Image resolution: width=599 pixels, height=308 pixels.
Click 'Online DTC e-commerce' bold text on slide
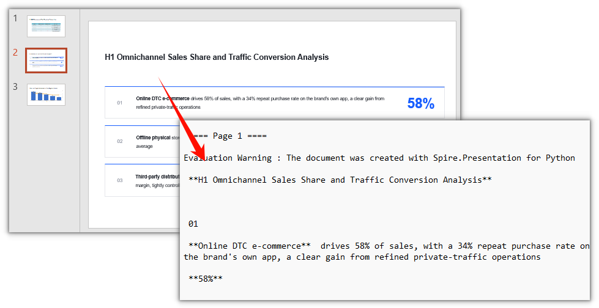tap(163, 98)
